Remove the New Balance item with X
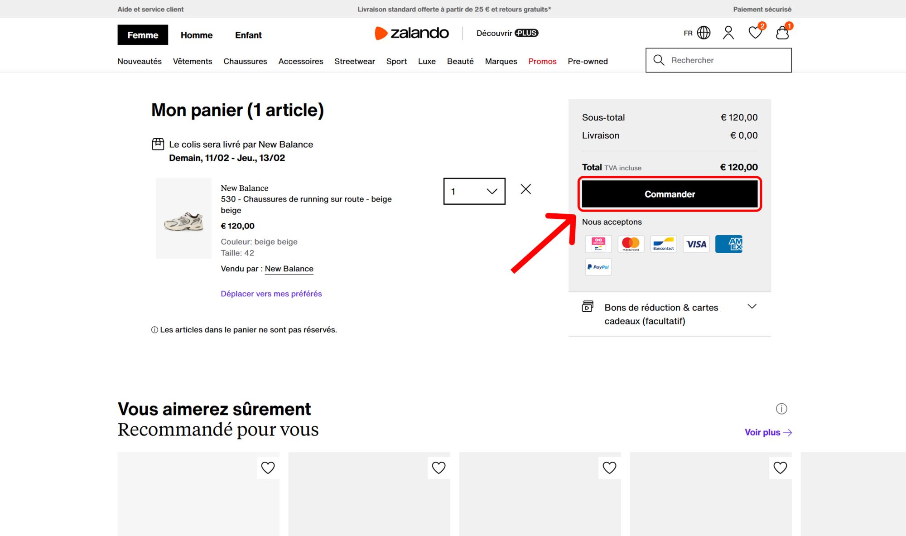Screen dimensions: 906x536 pos(526,189)
